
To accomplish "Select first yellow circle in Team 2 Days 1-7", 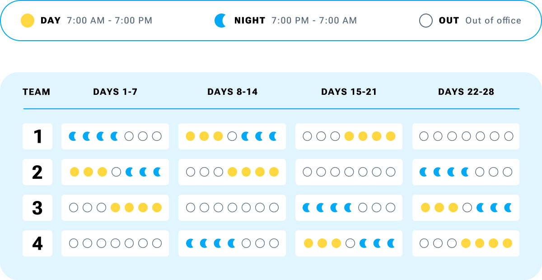I will (x=75, y=172).
